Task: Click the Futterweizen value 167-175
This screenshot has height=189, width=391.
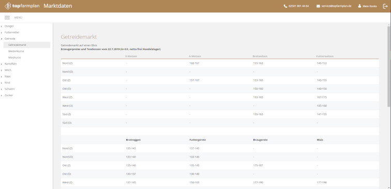Action: (322, 97)
